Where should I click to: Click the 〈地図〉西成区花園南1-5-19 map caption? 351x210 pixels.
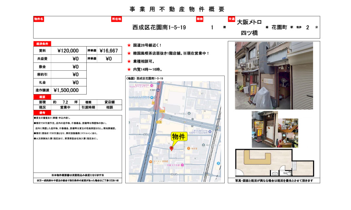[145, 78]
